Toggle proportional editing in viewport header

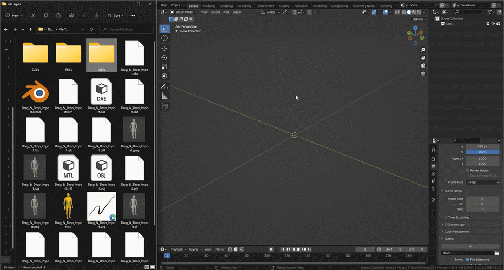[309, 12]
